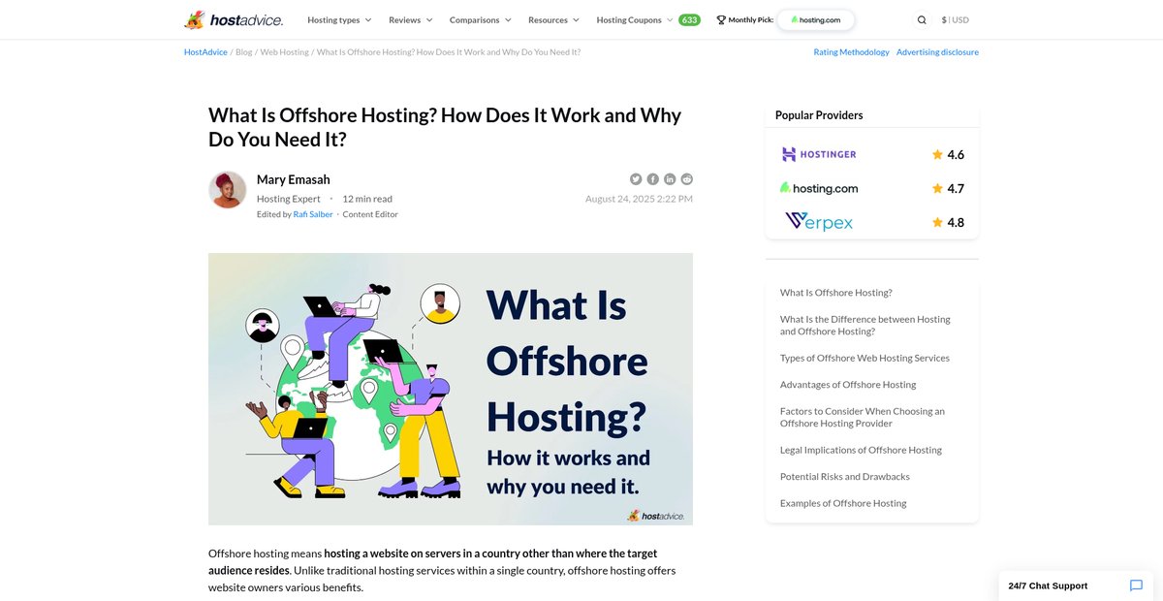Go to Web Hosting breadcrumb link
This screenshot has width=1163, height=601.
pos(285,52)
